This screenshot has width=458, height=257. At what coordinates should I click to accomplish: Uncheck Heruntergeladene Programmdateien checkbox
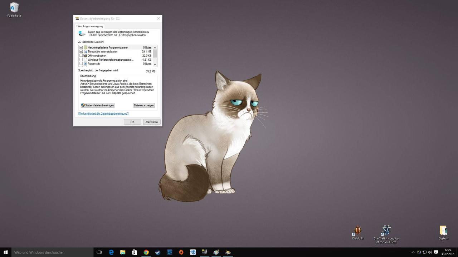(81, 47)
